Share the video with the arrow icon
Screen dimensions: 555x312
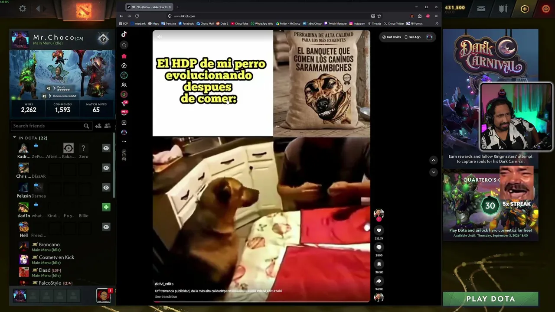pos(379,281)
